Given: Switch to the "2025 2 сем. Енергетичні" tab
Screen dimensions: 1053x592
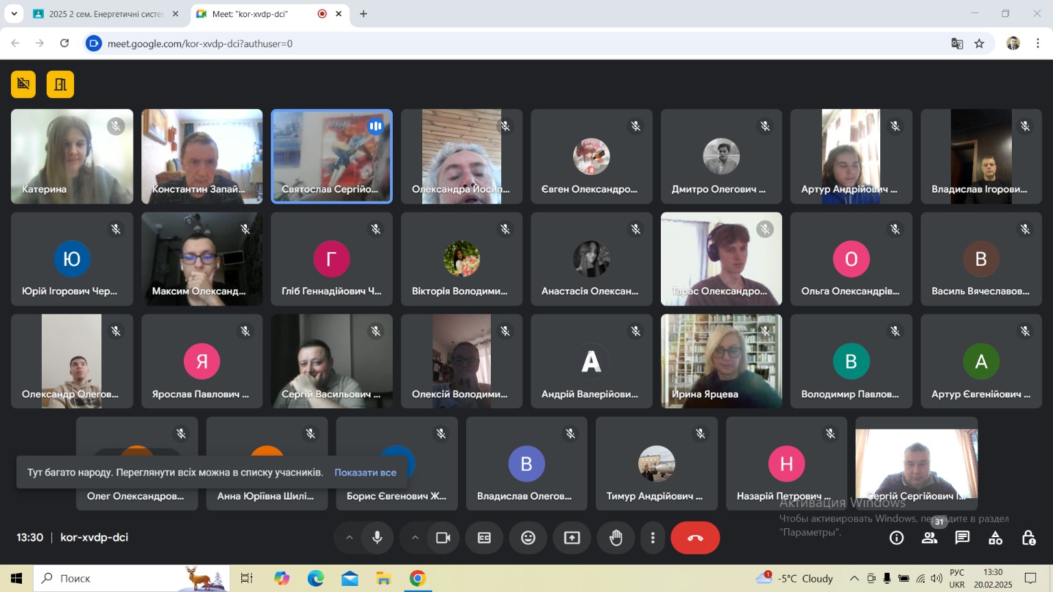Looking at the screenshot, I should [x=105, y=14].
